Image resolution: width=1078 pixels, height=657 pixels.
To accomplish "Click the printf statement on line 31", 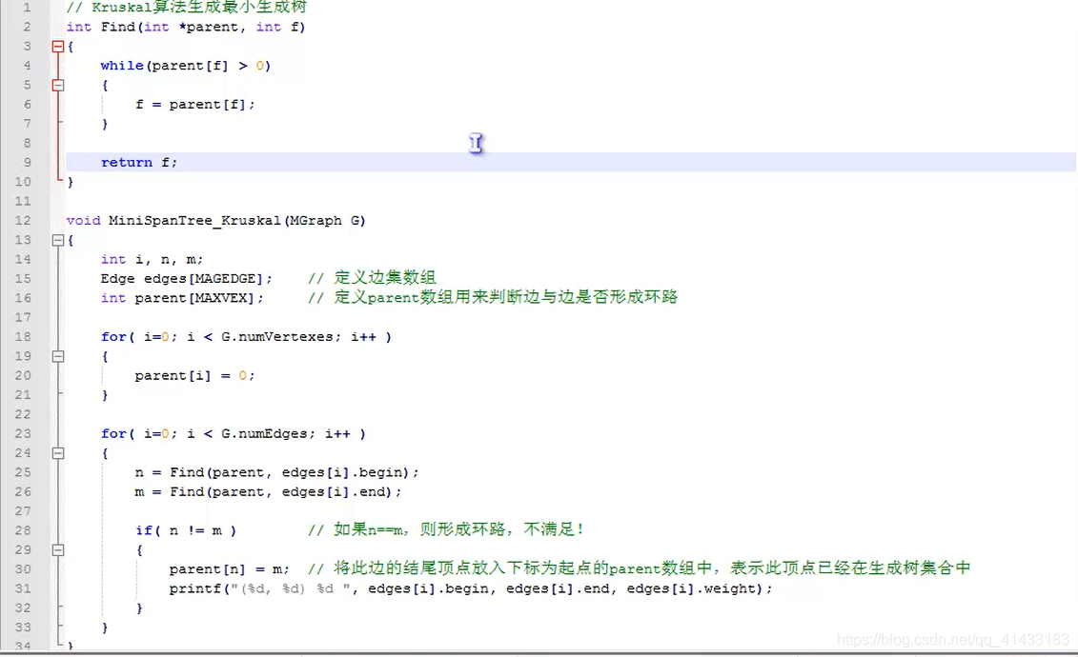I will coord(471,589).
